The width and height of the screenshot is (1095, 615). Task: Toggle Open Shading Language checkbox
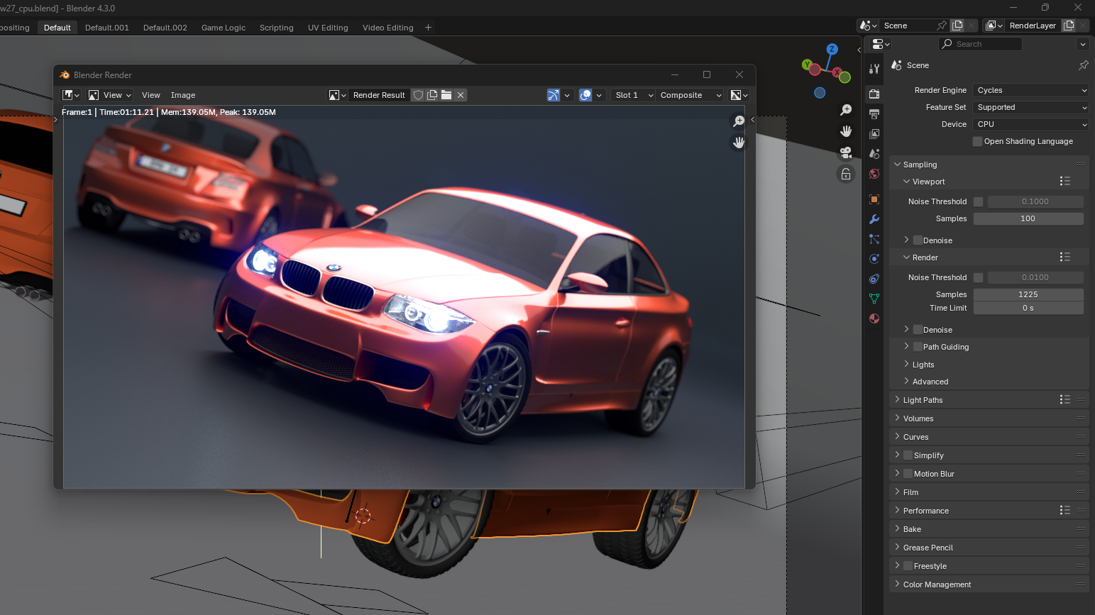[x=977, y=141]
